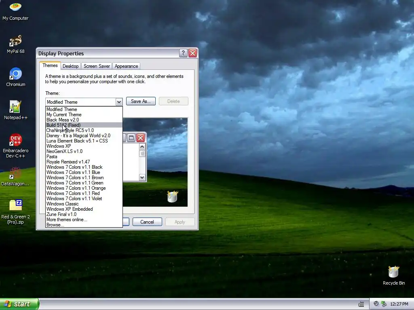Select the Windows XP theme entry
The image size is (414, 310).
(84, 146)
